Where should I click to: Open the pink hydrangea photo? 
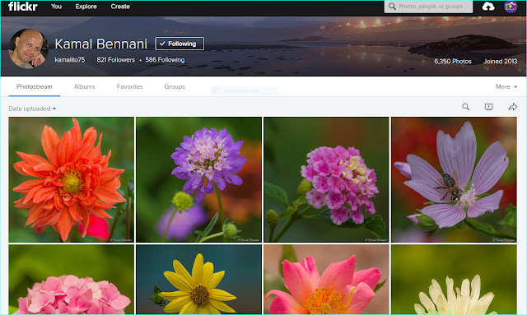72,280
